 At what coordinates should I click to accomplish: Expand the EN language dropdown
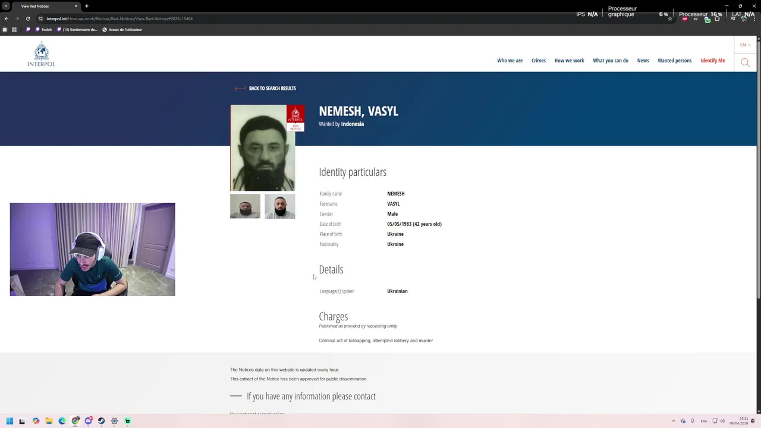click(745, 45)
